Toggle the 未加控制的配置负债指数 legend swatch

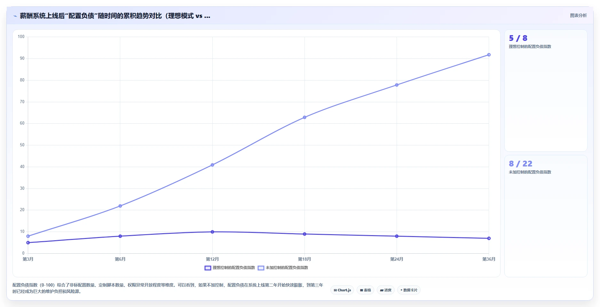[x=261, y=268]
